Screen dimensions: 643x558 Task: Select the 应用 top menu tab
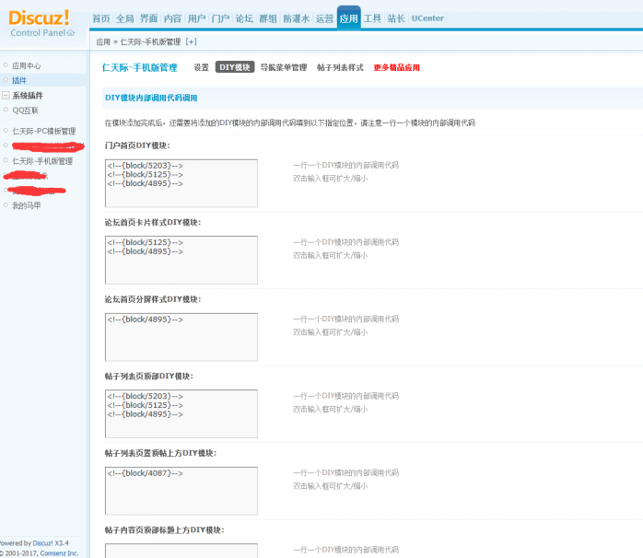pos(348,18)
